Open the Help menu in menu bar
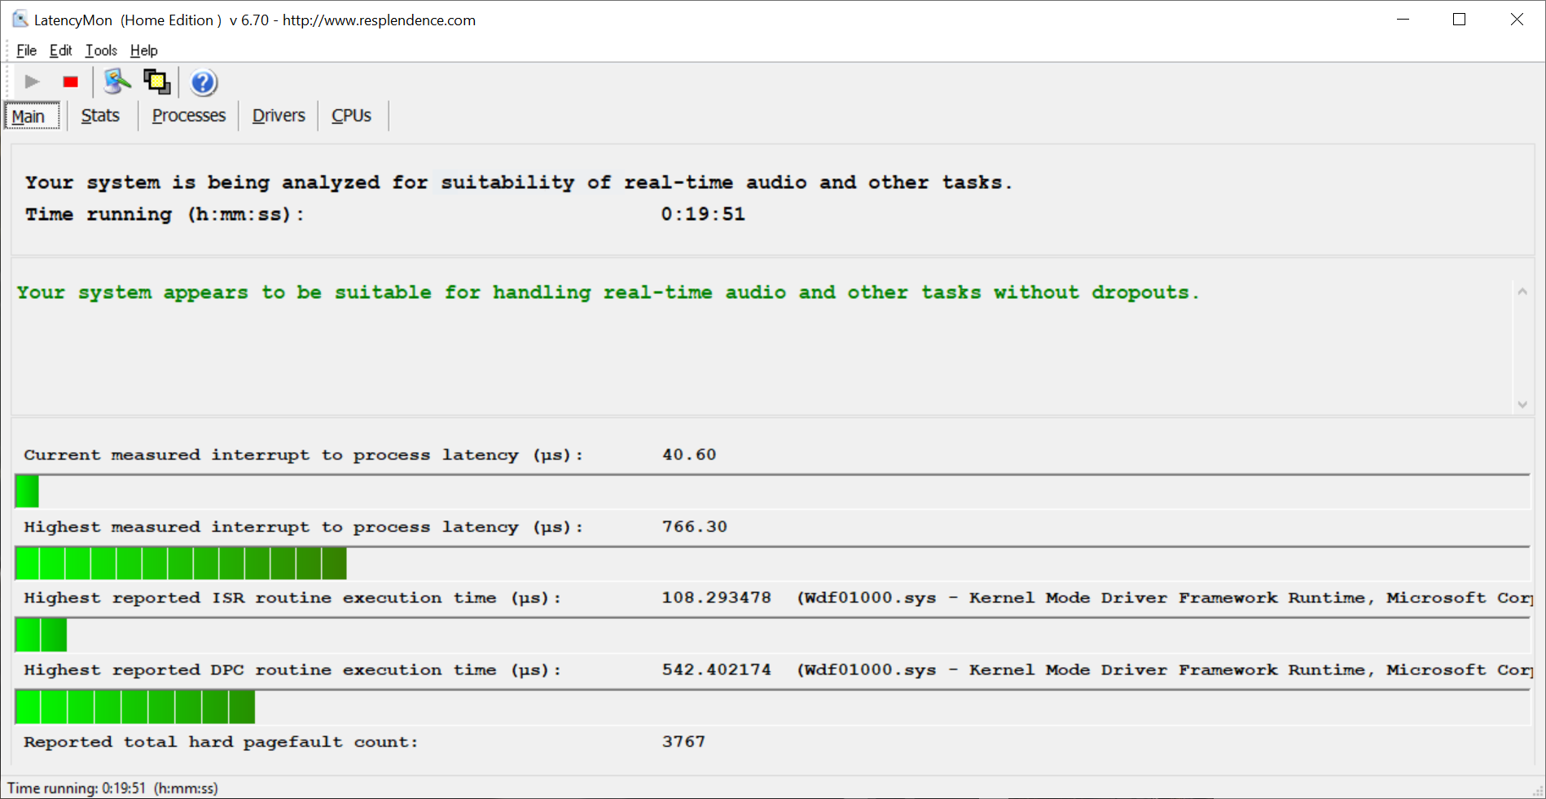The height and width of the screenshot is (799, 1546). (143, 50)
